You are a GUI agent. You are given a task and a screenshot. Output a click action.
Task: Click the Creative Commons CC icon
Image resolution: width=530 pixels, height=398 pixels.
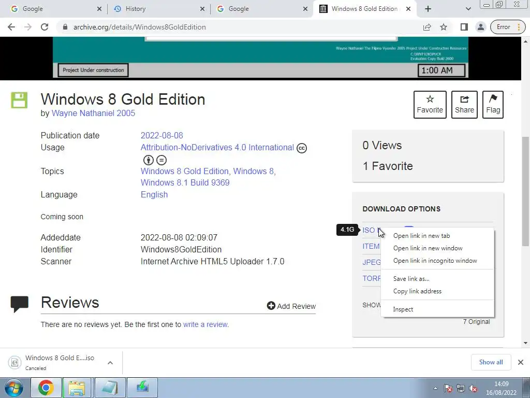click(302, 148)
